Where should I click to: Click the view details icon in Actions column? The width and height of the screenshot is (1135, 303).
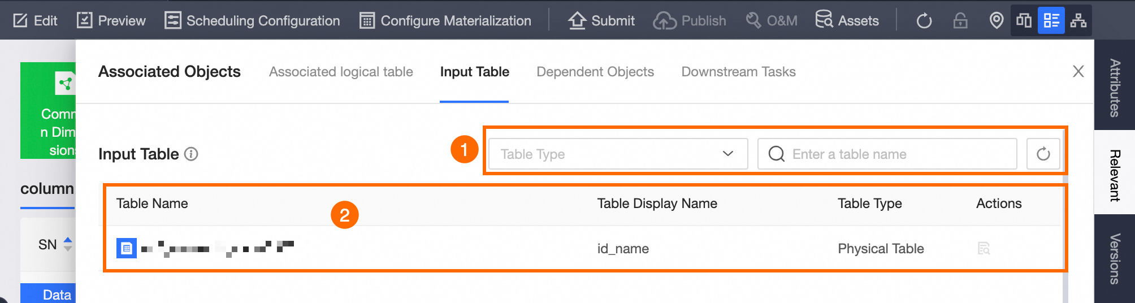coord(984,249)
